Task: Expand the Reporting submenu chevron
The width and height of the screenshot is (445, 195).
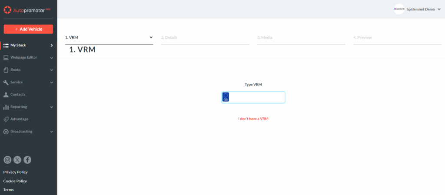Action: pyautogui.click(x=51, y=107)
